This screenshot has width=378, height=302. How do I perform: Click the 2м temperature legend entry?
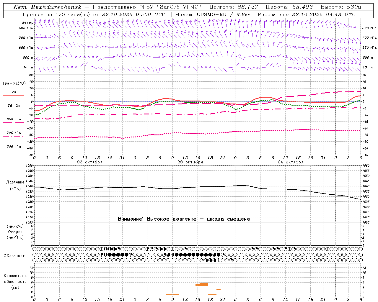14,92
